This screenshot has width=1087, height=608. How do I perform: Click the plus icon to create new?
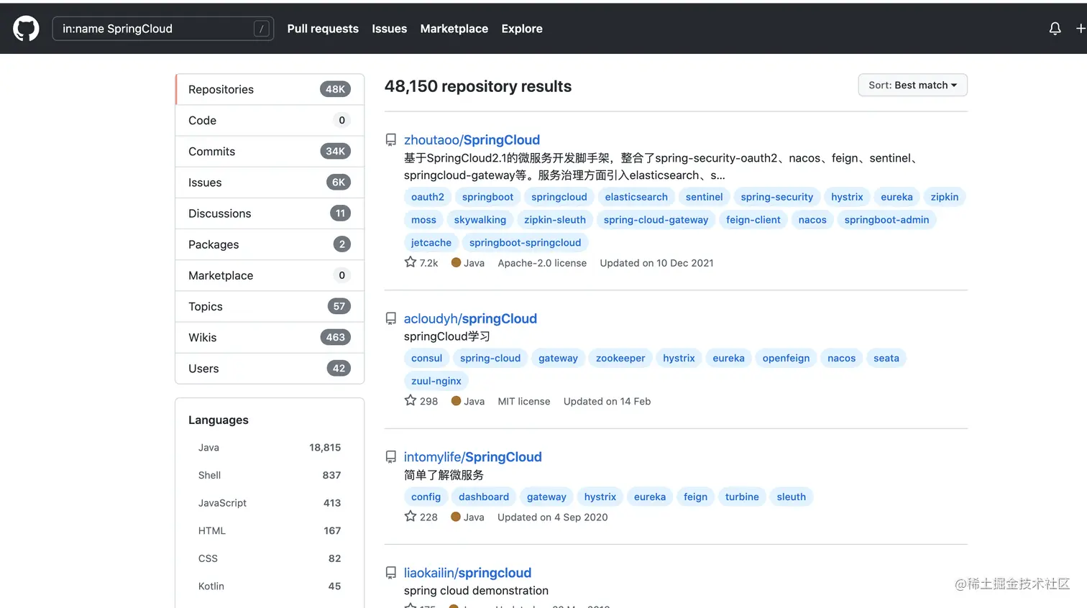1080,29
